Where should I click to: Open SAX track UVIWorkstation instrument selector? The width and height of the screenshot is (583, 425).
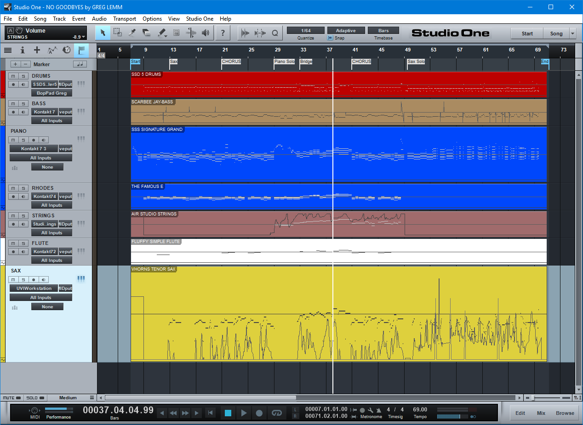[x=34, y=288]
